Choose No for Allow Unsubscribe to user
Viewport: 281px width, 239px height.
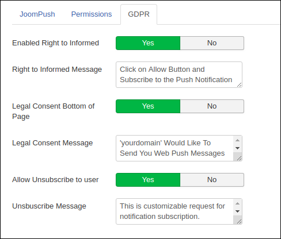[x=212, y=180]
